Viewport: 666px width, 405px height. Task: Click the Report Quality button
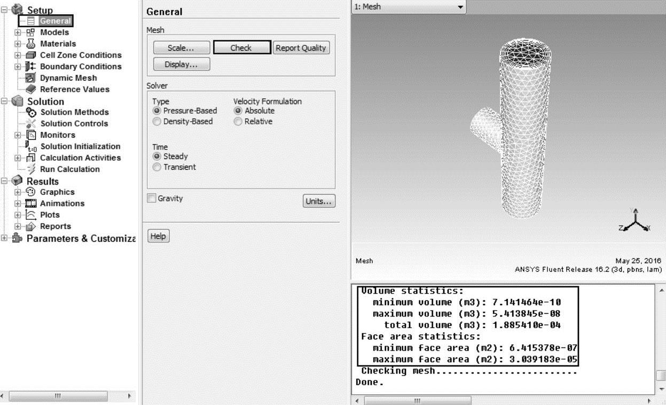[302, 47]
